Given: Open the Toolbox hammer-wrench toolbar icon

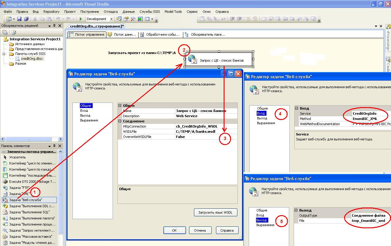Looking at the screenshot, I should (x=133, y=19).
